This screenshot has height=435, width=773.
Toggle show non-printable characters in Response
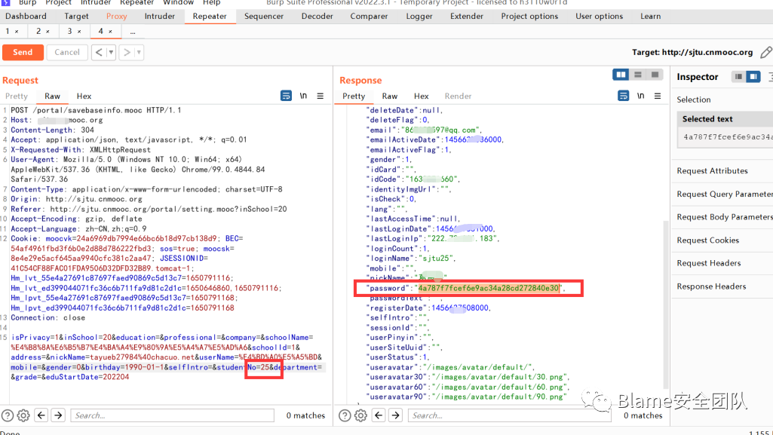(x=640, y=96)
